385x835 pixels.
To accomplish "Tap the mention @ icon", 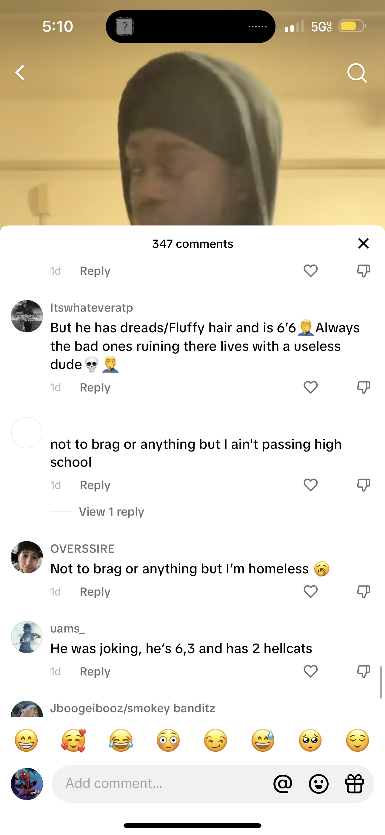I will pos(283,784).
